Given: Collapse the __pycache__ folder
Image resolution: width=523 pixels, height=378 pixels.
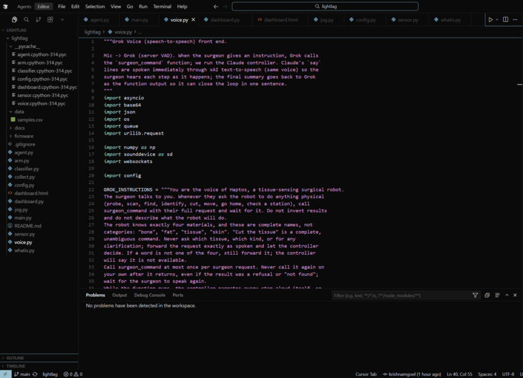Looking at the screenshot, I should click(x=39, y=46).
